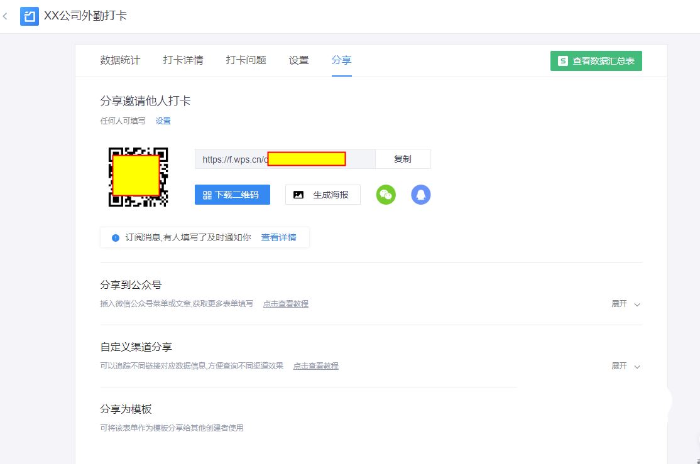Screen dimensions: 700x464
Task: Click the 任何人可填写 text
Action: (x=123, y=121)
